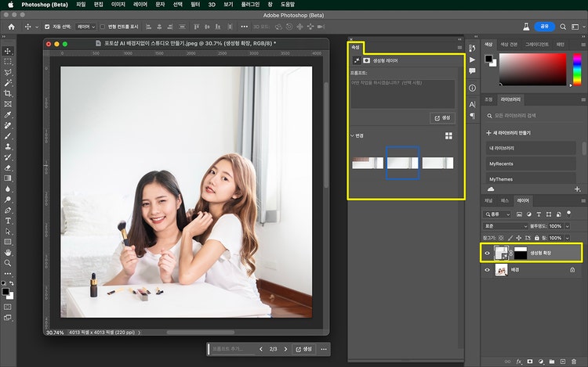
Task: Open the 레이어 auto-select dropdown
Action: [x=86, y=27]
